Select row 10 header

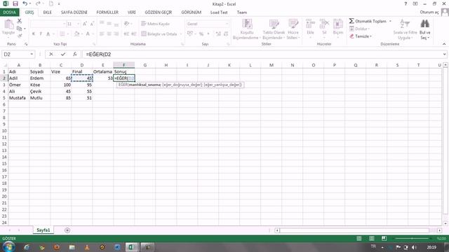click(4, 131)
